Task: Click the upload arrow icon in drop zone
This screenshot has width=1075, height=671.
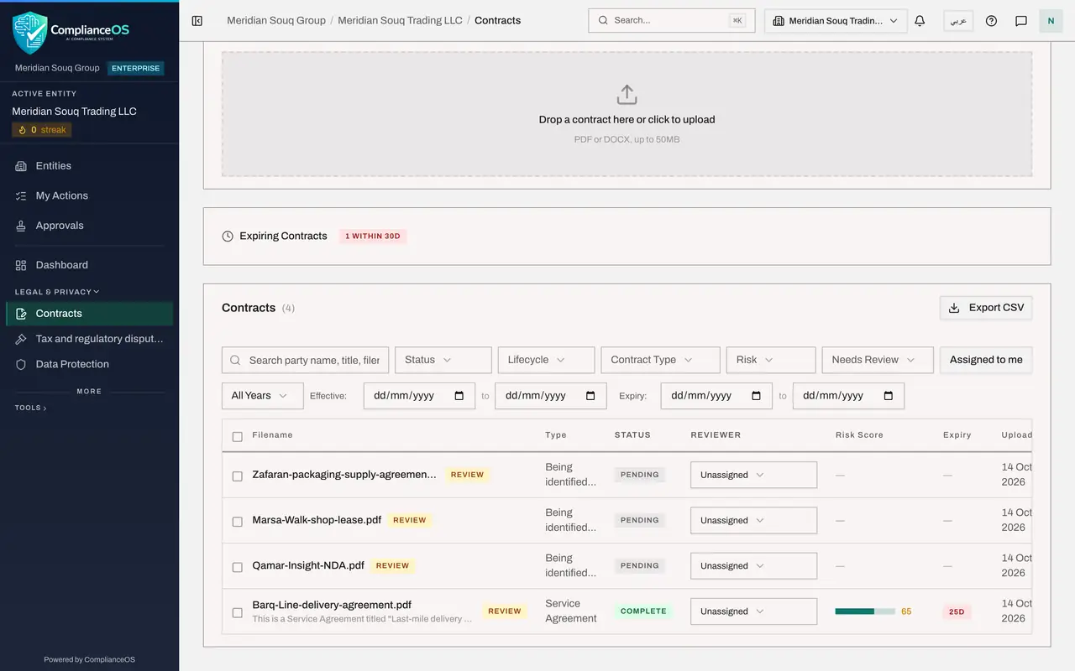Action: pyautogui.click(x=627, y=94)
